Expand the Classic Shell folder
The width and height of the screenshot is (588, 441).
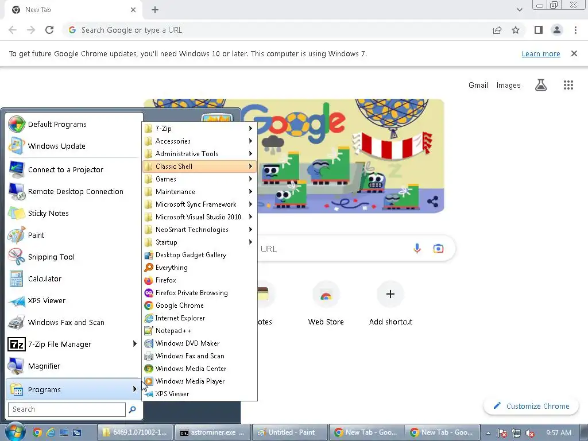200,166
